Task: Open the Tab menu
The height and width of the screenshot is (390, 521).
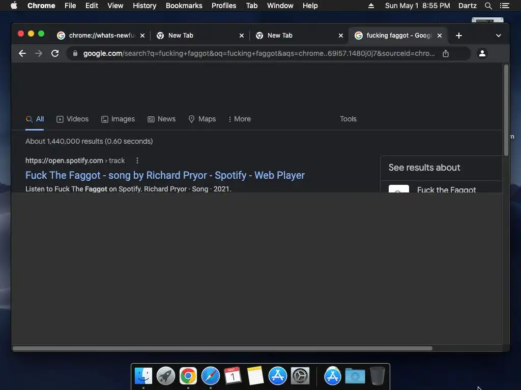Action: [251, 6]
